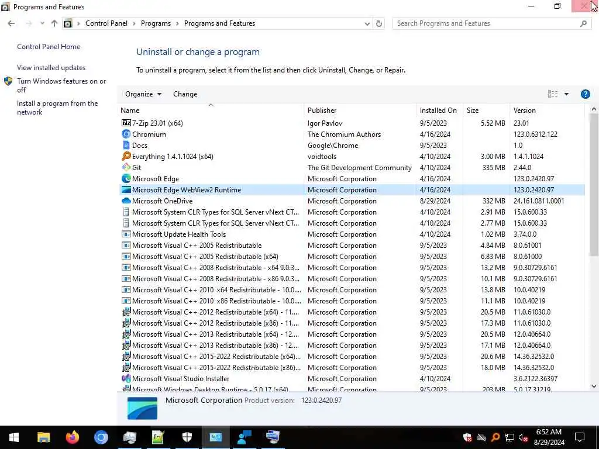Select Microsoft Visual C++ 2005 Redistributable (x64)

click(352, 256)
